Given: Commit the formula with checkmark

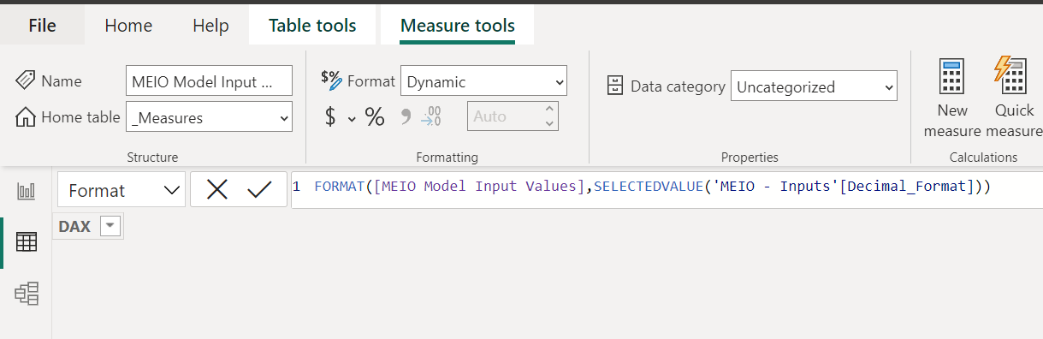Looking at the screenshot, I should [259, 190].
